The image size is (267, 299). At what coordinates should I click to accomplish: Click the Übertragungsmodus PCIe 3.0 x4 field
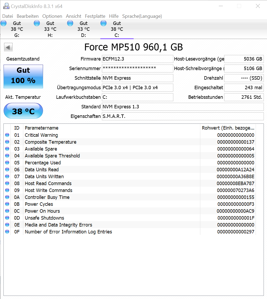137,88
